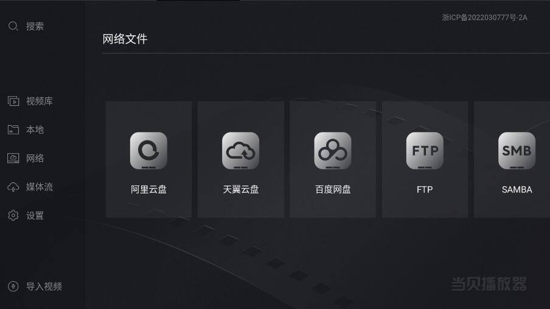Click the 视频库 video library icon
Viewport: 550px width, 309px height.
(x=13, y=102)
